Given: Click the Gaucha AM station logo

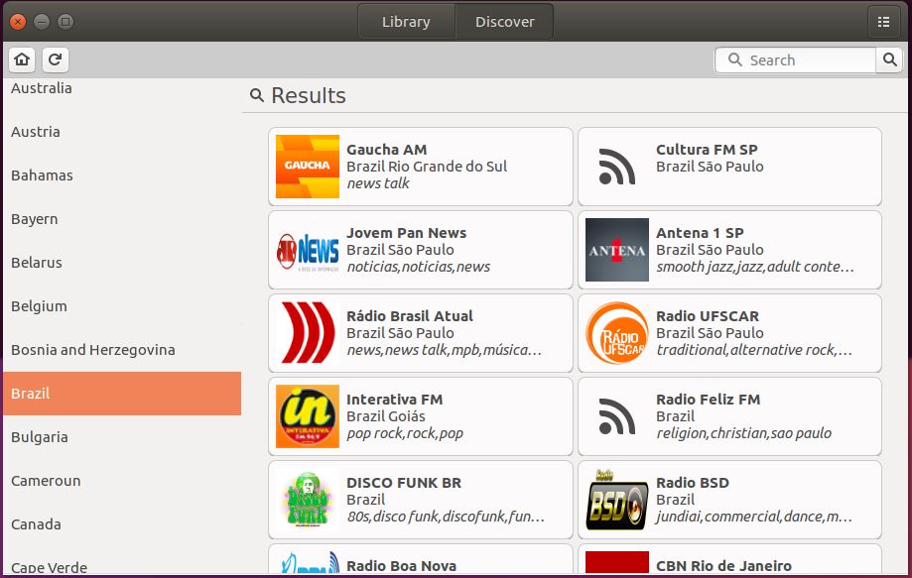Looking at the screenshot, I should (308, 167).
